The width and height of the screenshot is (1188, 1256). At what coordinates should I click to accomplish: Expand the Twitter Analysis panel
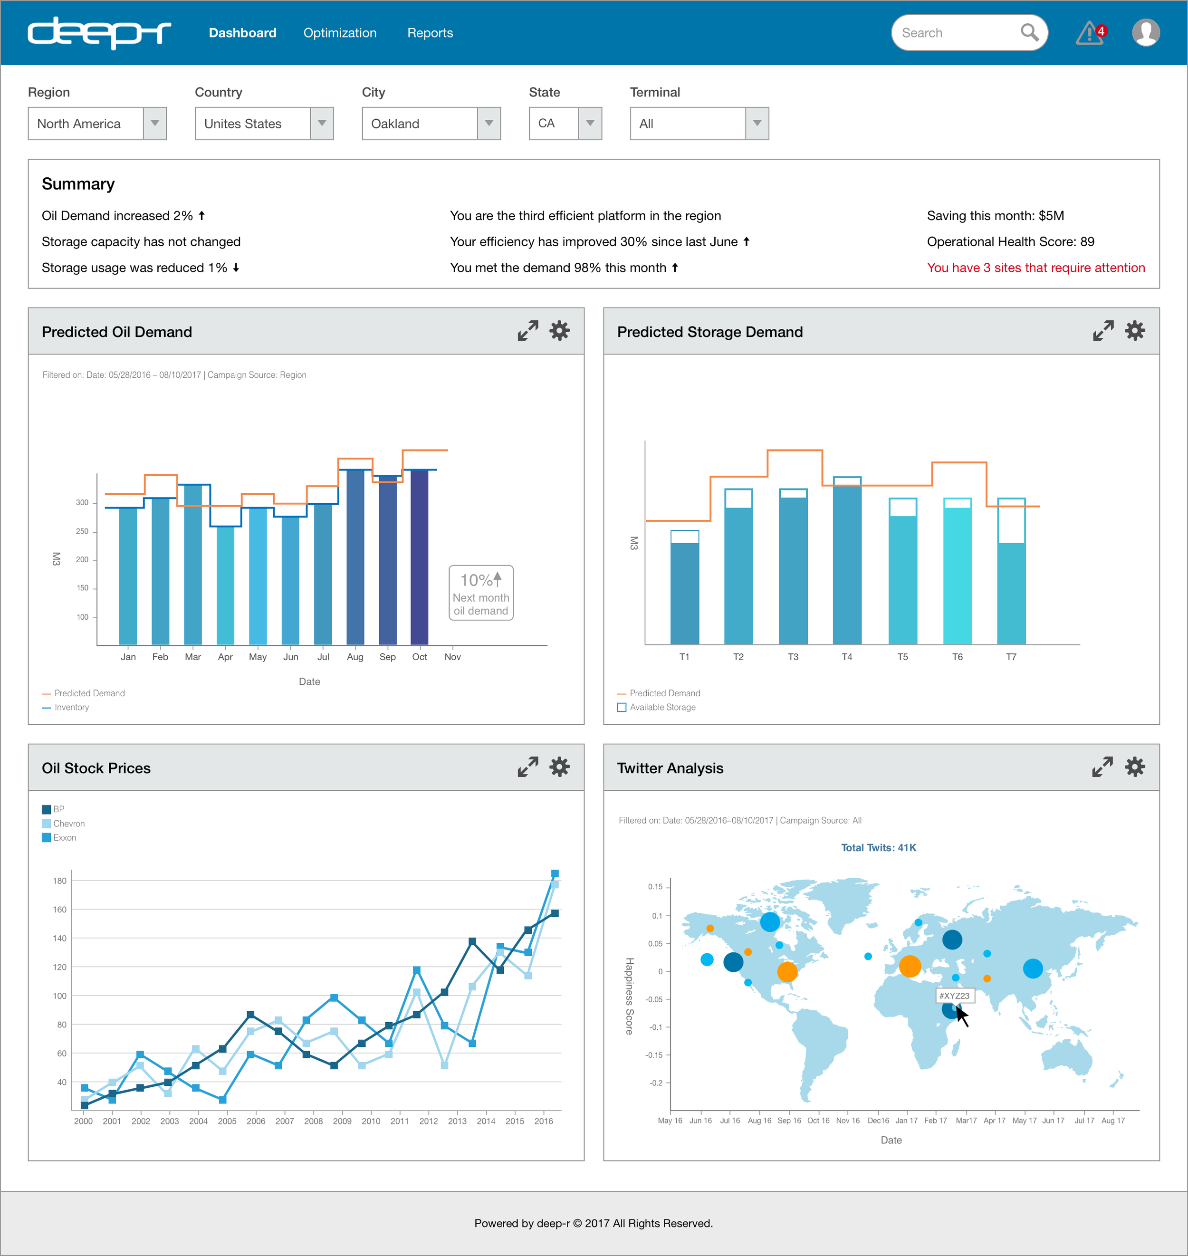pos(1103,767)
